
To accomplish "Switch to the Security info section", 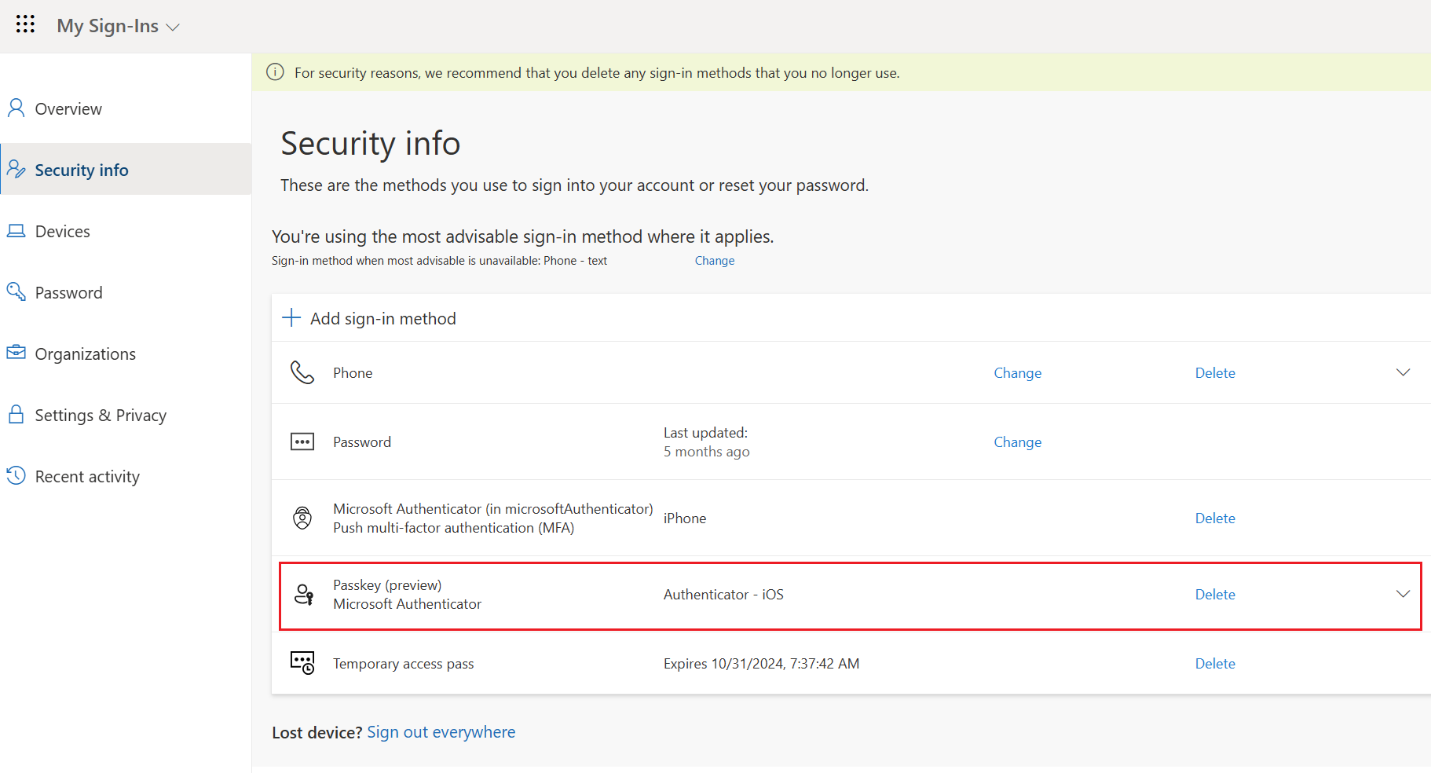I will click(81, 169).
